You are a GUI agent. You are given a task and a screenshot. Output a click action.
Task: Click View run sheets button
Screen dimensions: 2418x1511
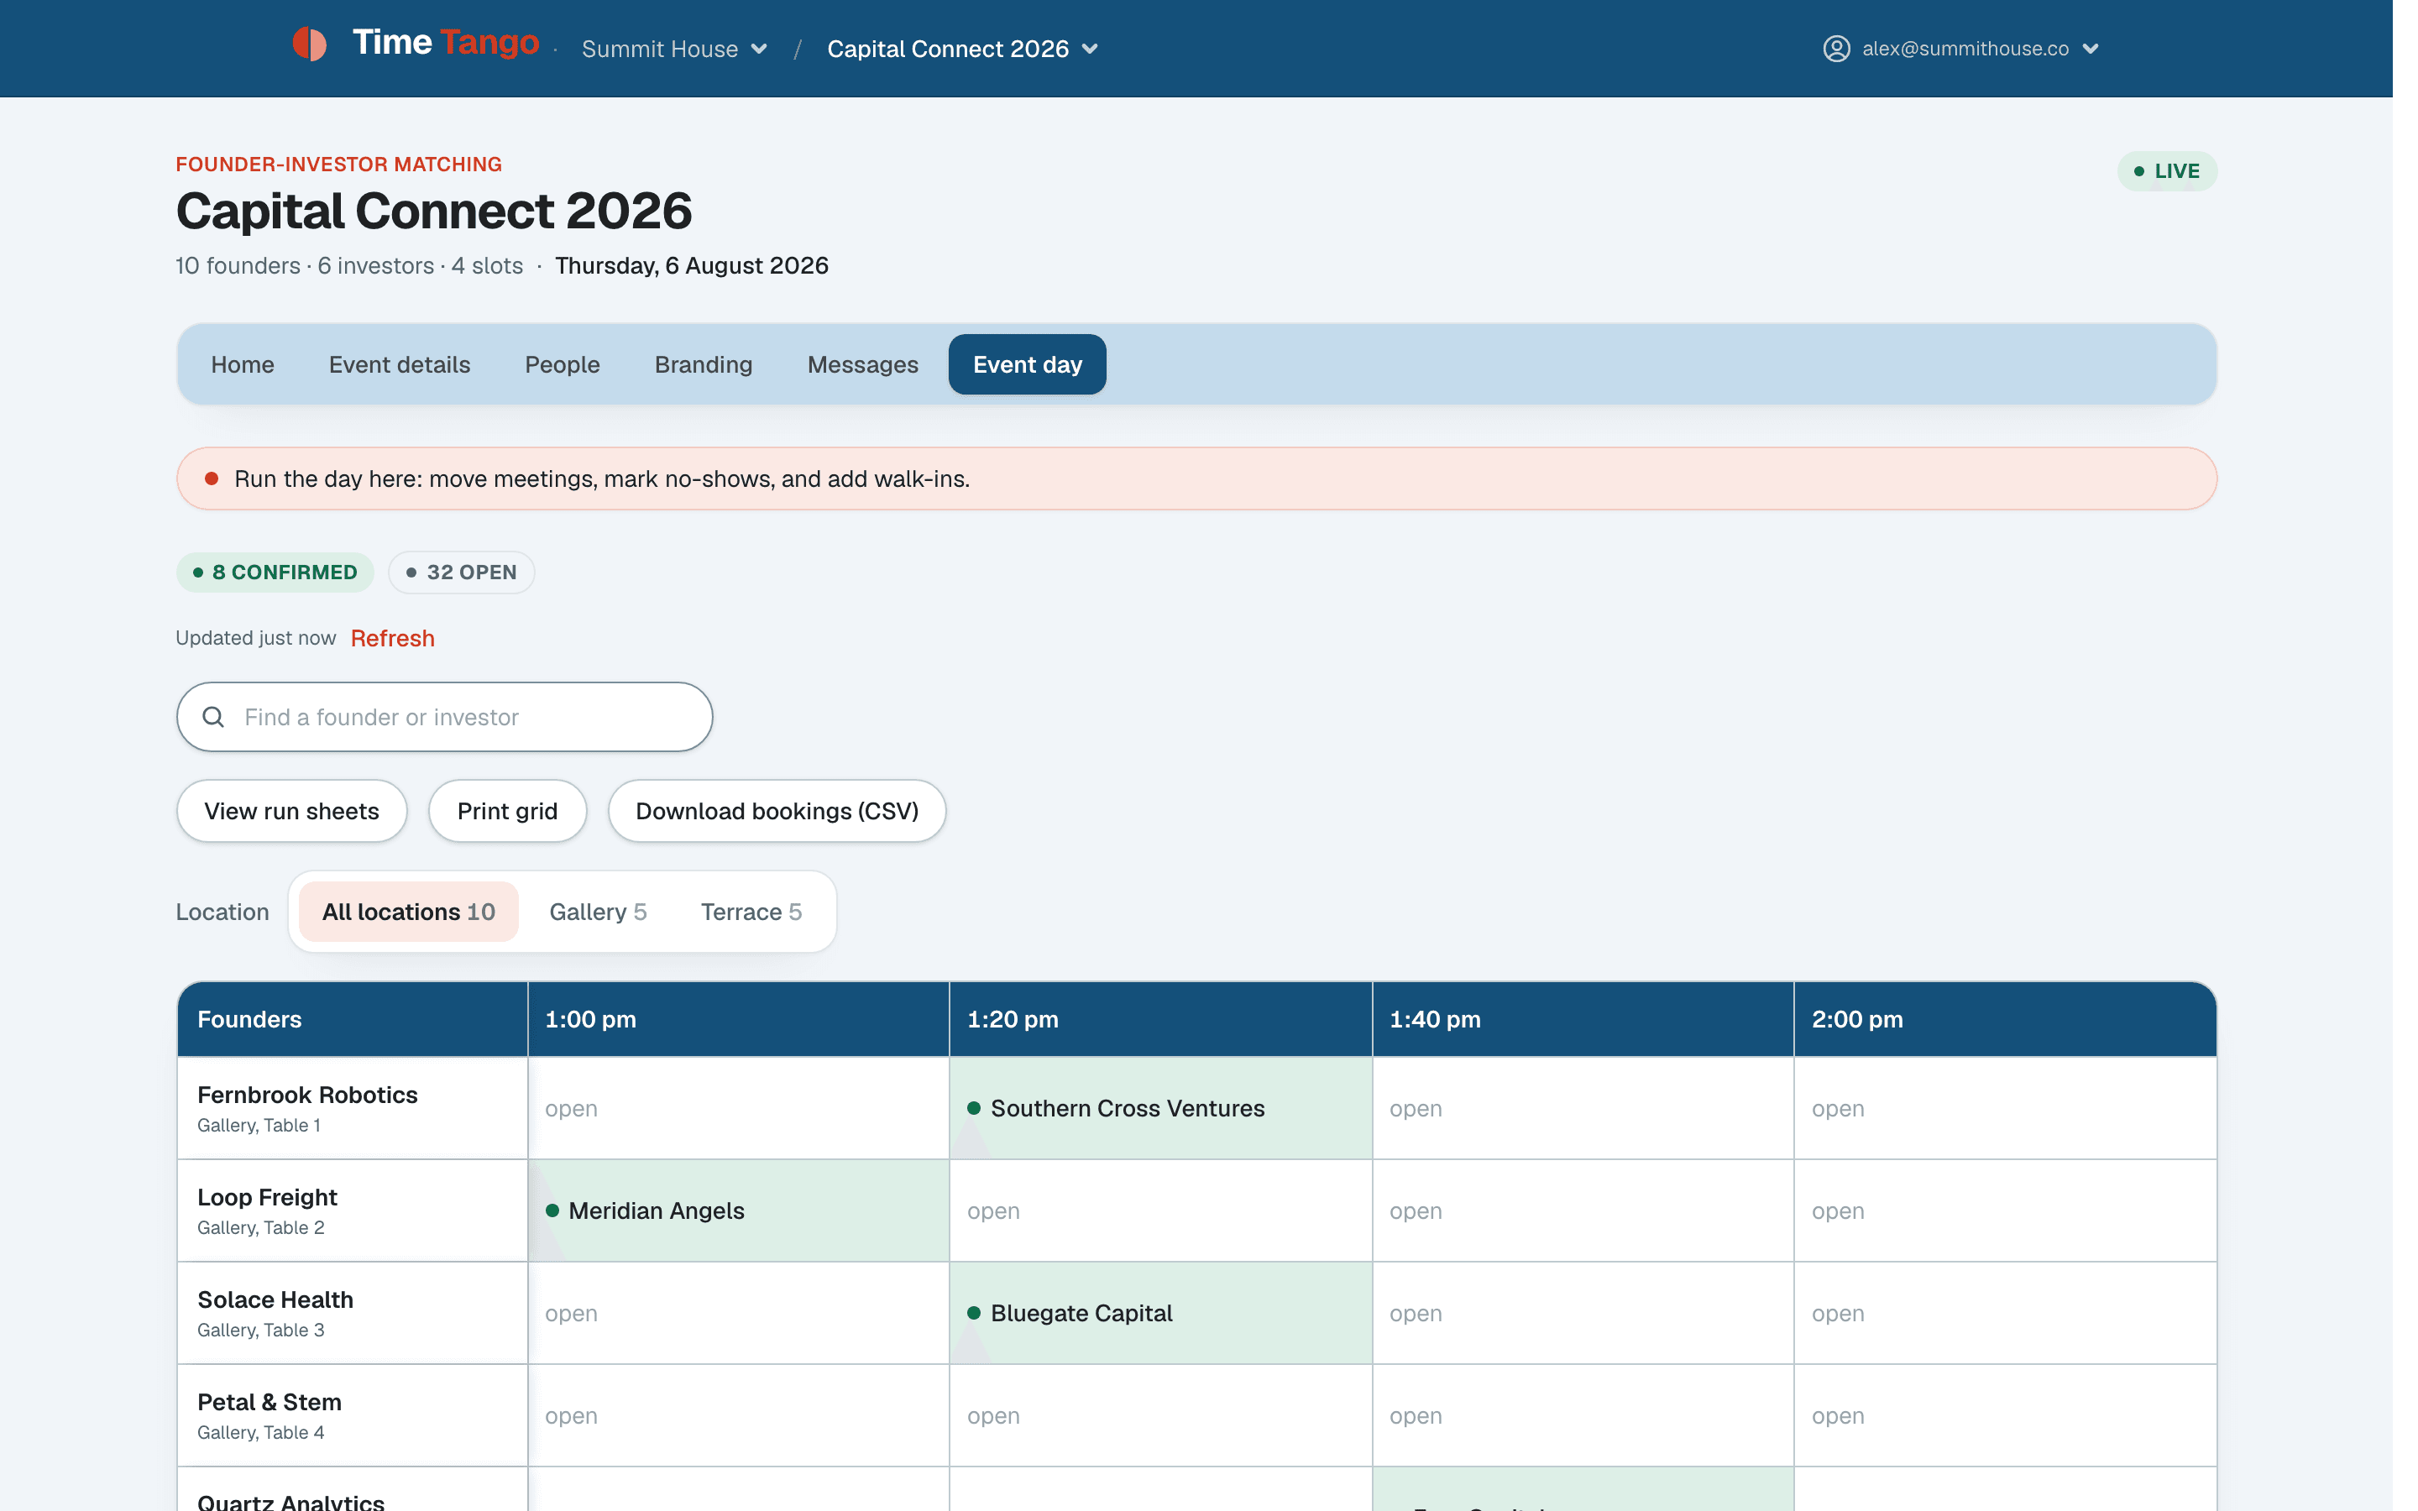coord(292,810)
